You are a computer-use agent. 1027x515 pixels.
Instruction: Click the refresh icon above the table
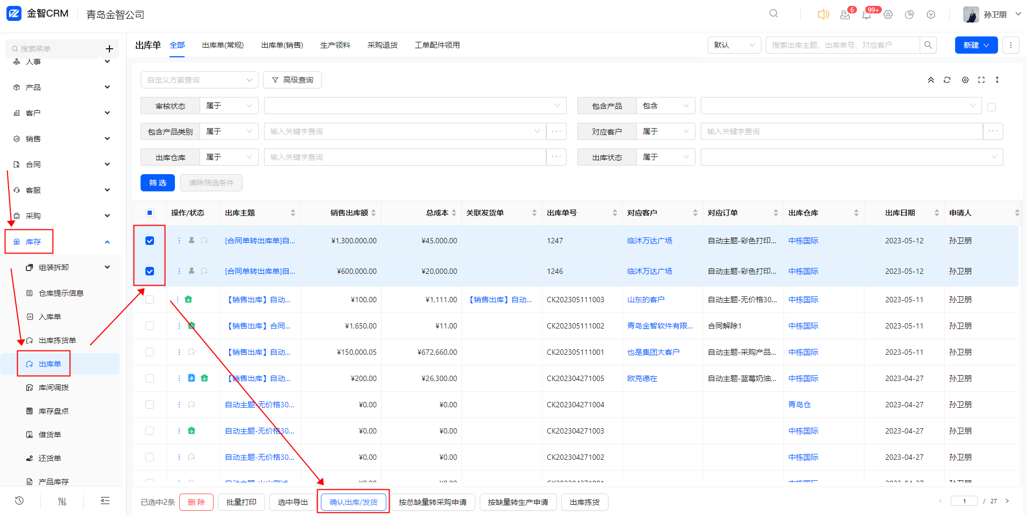[947, 80]
